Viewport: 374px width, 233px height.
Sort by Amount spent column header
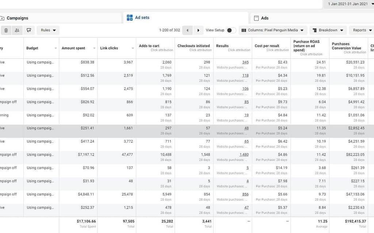coord(73,48)
